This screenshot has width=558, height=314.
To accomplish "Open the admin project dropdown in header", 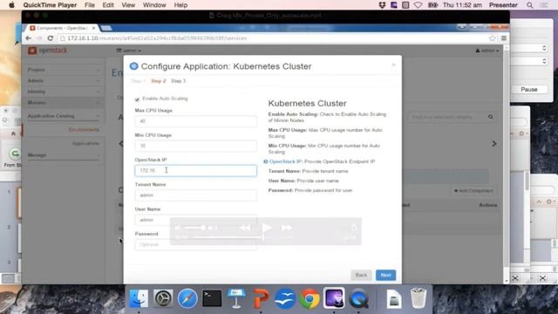I will 128,51.
